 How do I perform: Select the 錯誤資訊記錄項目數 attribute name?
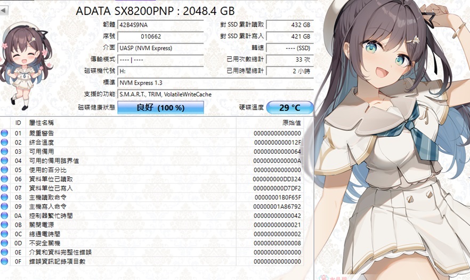click(57, 261)
